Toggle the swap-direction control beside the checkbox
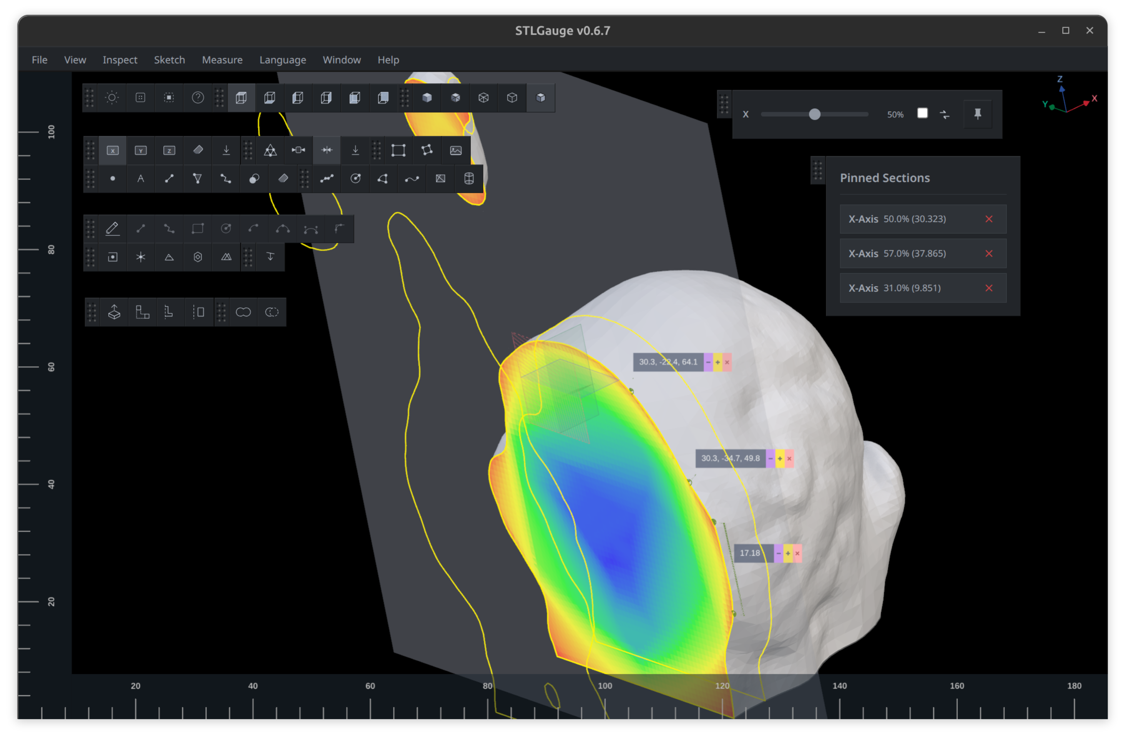Viewport: 1126px width, 740px height. pyautogui.click(x=945, y=114)
